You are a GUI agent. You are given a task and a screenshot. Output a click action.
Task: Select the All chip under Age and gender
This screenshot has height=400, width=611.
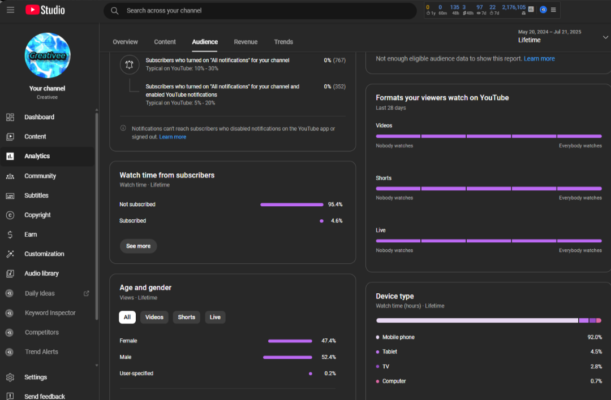(127, 317)
